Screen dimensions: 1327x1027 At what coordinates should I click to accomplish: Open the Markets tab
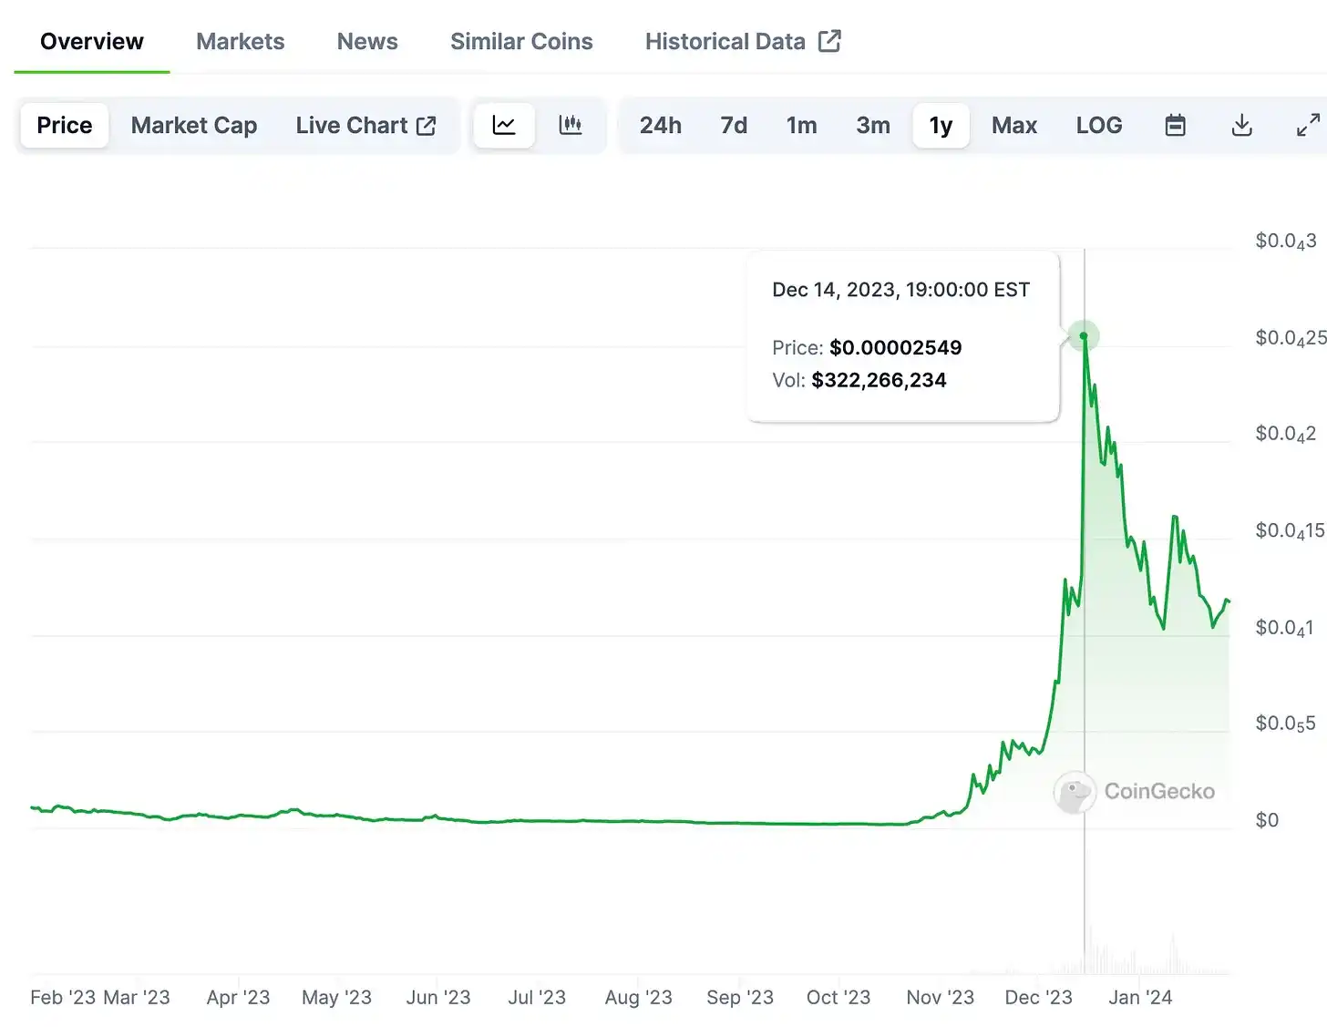(x=241, y=41)
